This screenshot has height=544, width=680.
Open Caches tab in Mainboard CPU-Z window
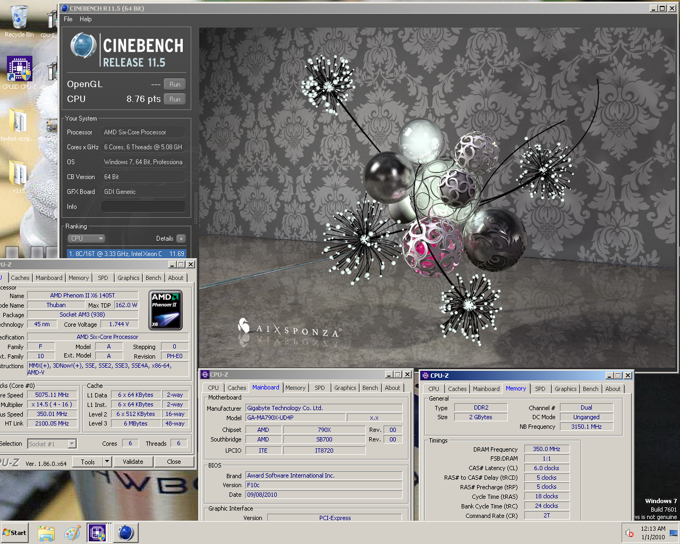237,388
